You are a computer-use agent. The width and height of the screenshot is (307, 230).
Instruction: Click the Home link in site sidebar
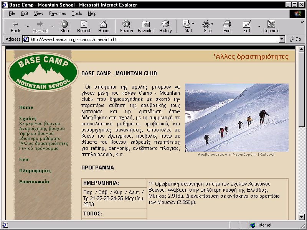(26, 107)
